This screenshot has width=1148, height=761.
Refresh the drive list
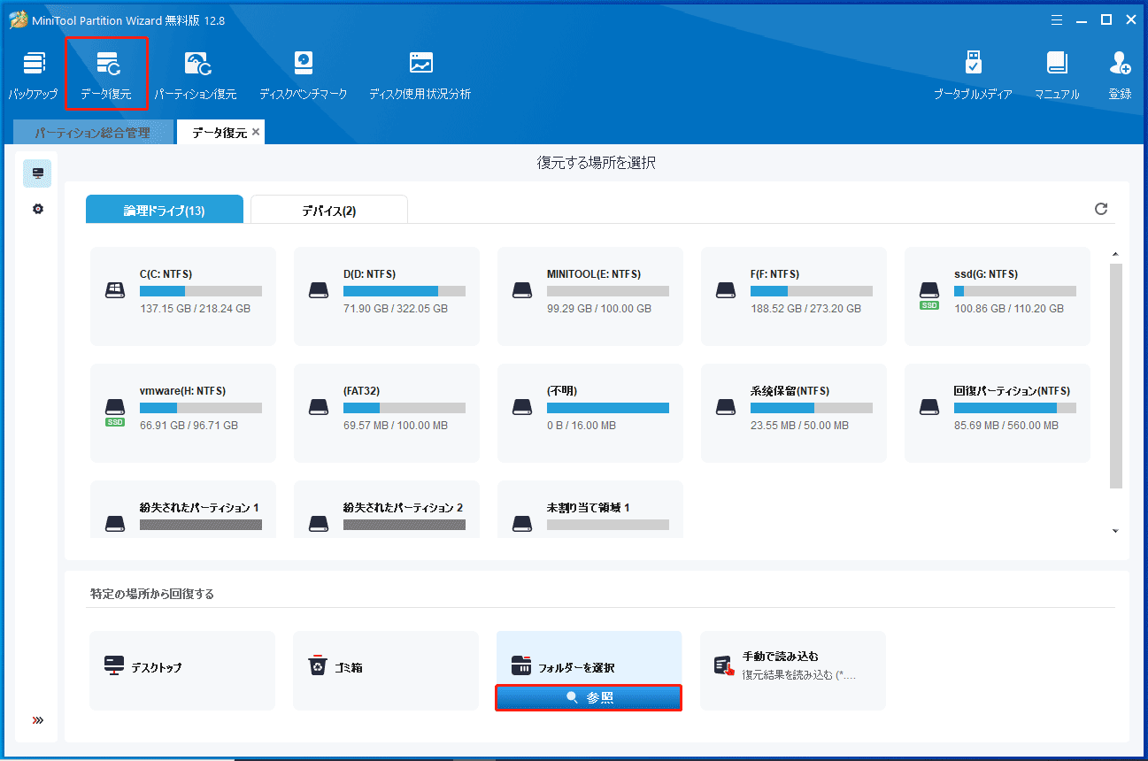tap(1101, 209)
